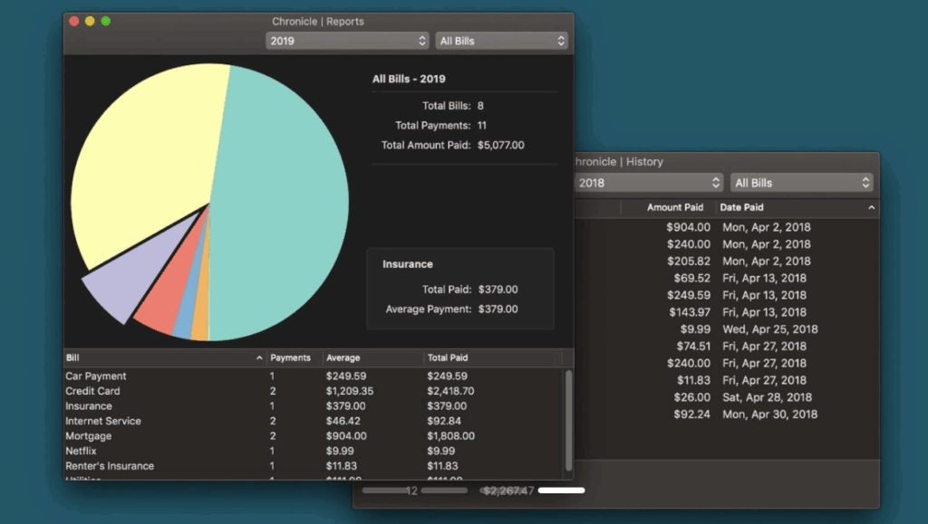Viewport: 928px width, 524px height.
Task: Click the teal pie chart slice
Action: pos(278,201)
